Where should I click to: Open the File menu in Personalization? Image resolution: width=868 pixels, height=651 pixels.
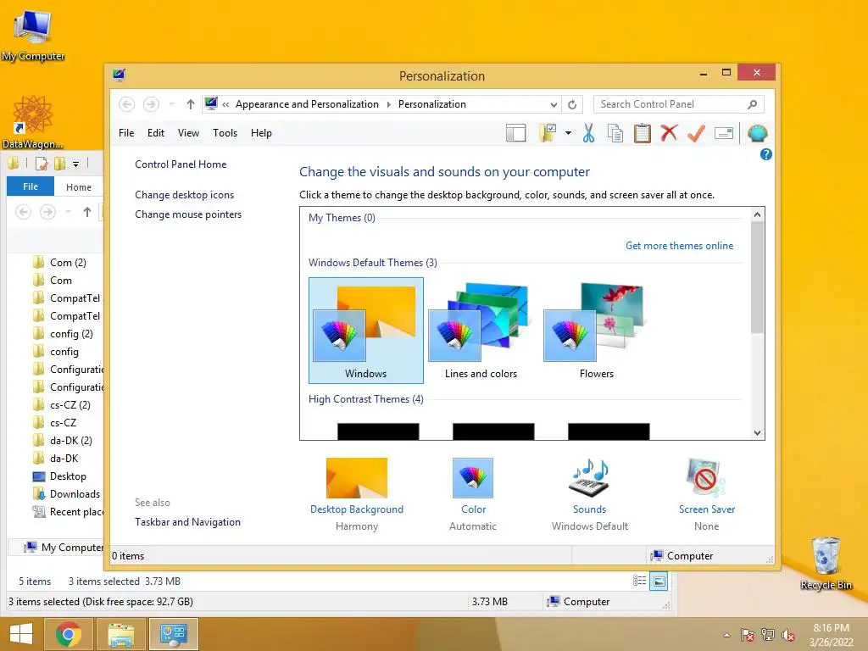point(126,133)
